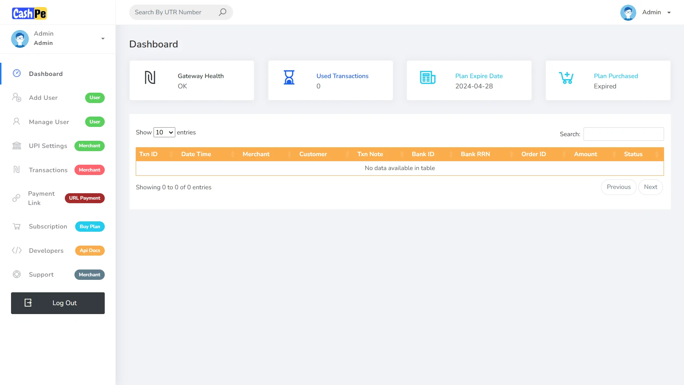Open the top-right Admin account menu
The image size is (684, 385).
coord(669,12)
